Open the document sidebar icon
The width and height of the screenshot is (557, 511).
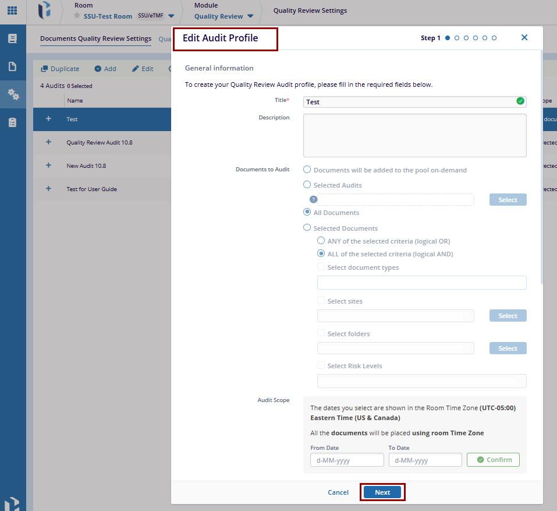13,66
